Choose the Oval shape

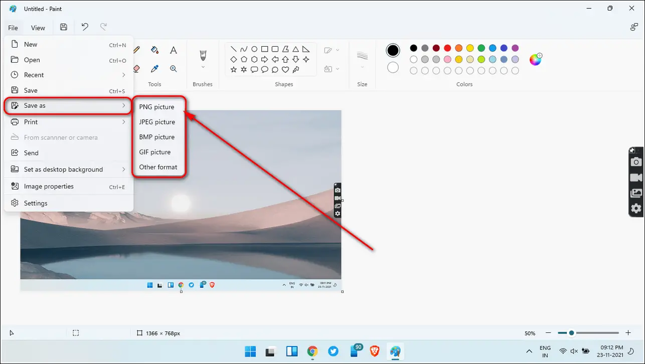click(254, 49)
